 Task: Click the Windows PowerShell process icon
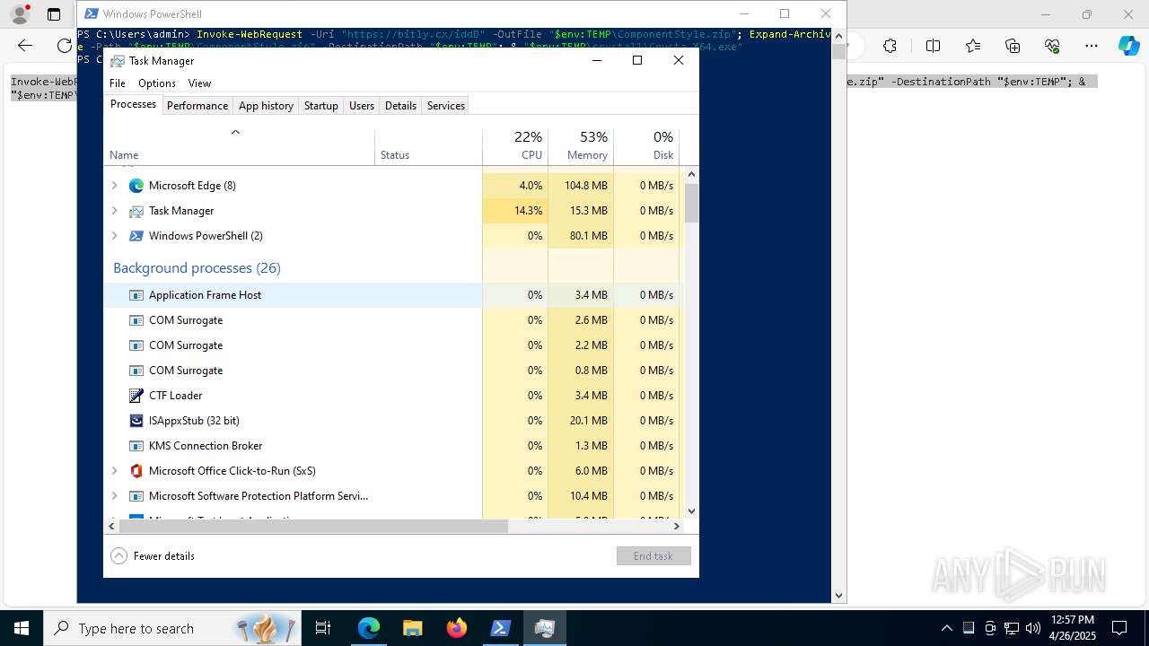(x=136, y=236)
